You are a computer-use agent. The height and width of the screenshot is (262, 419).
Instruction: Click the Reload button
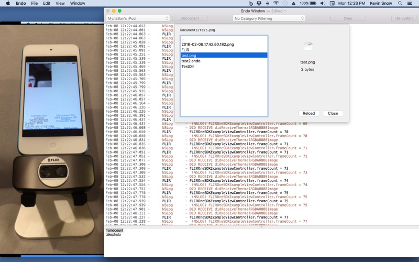[308, 113]
